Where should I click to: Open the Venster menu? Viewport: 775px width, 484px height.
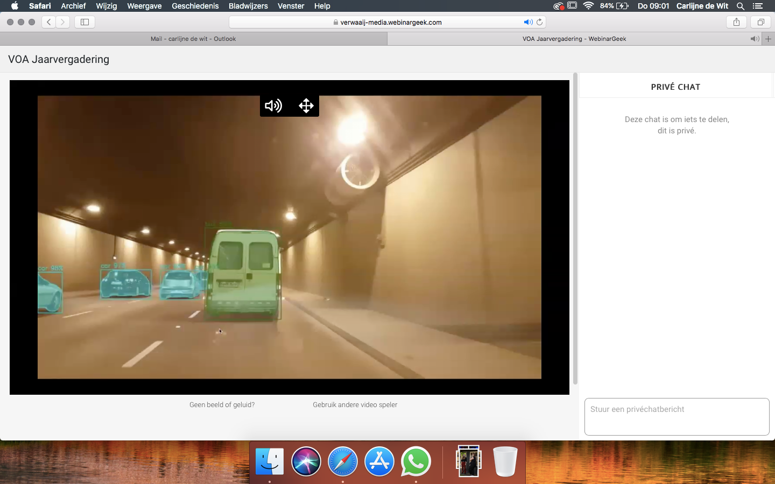[x=291, y=6]
